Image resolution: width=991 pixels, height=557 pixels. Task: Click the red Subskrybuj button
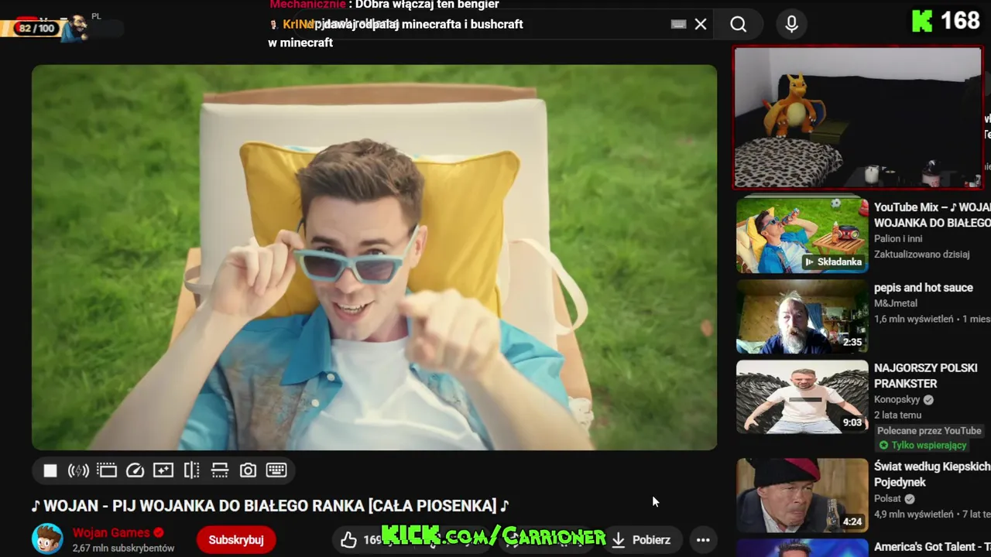click(236, 539)
